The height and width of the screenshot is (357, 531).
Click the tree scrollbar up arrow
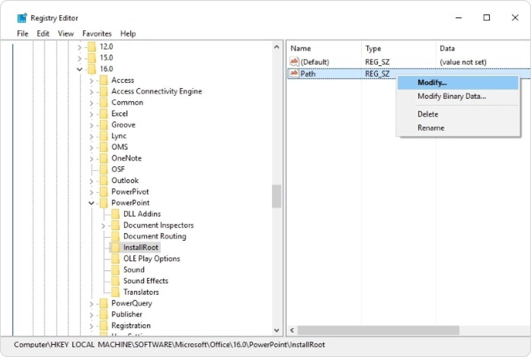pyautogui.click(x=277, y=47)
